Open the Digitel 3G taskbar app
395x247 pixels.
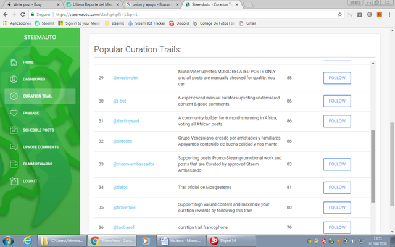(231, 241)
